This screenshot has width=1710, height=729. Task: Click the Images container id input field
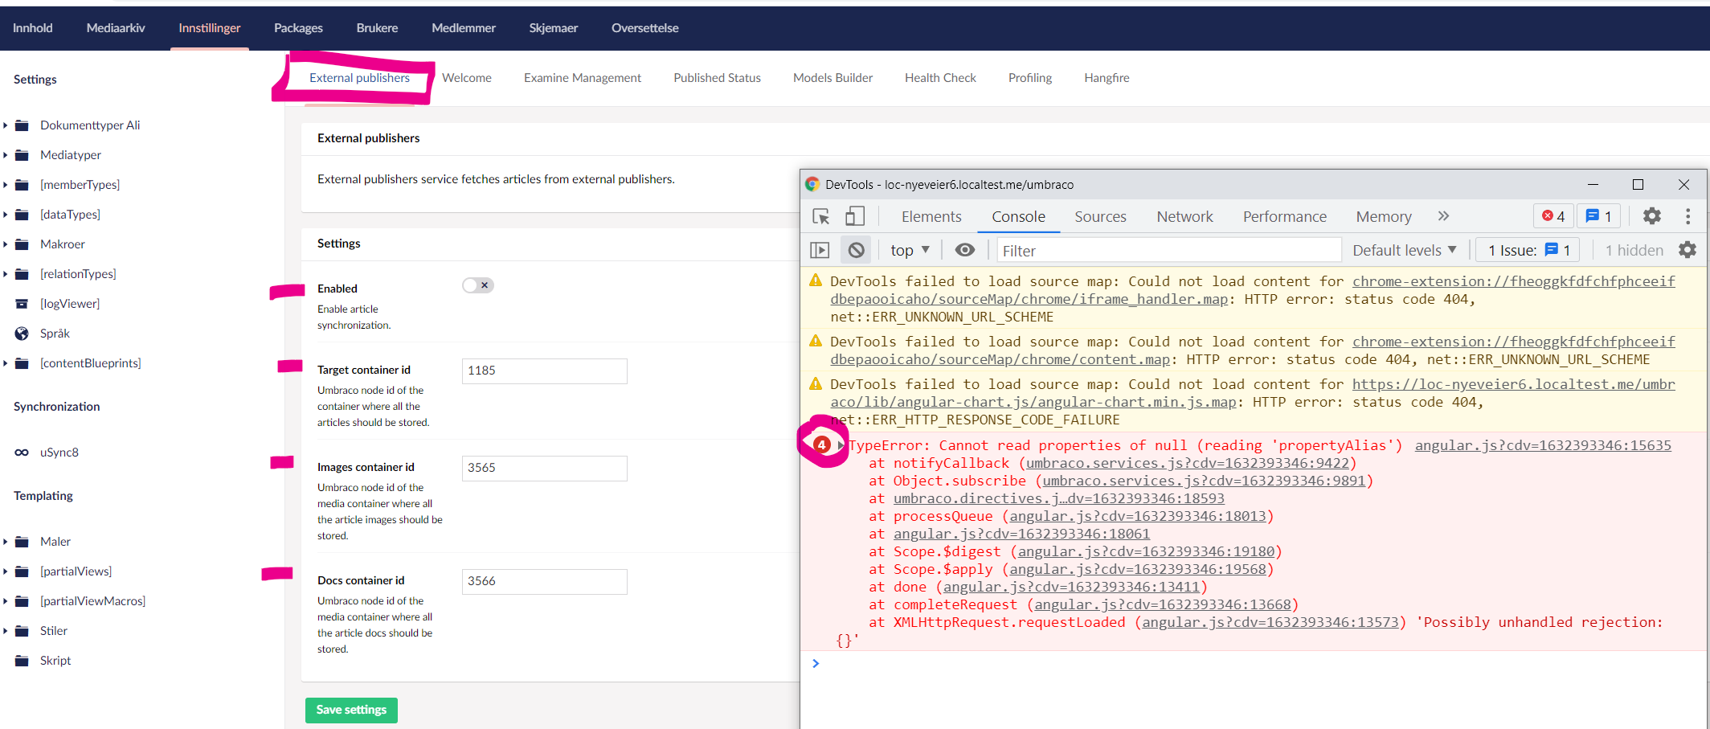tap(545, 468)
